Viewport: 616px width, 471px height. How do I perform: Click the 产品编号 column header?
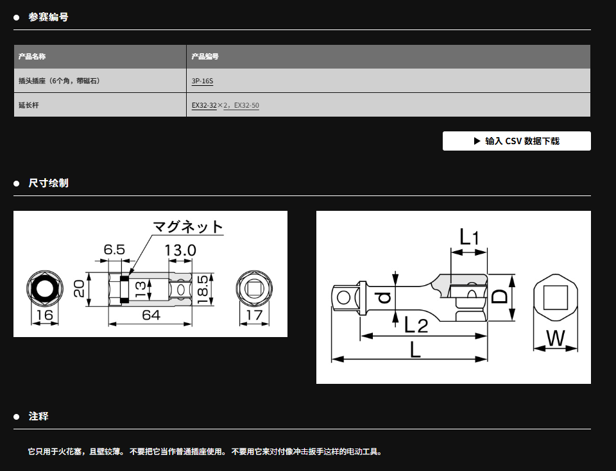(205, 56)
